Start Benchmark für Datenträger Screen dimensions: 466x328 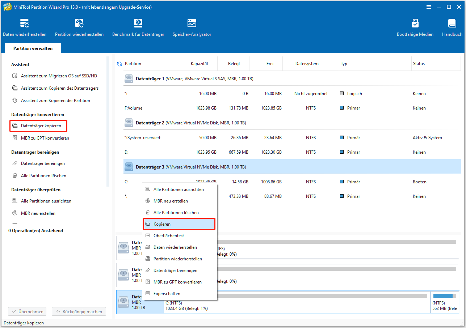[138, 27]
